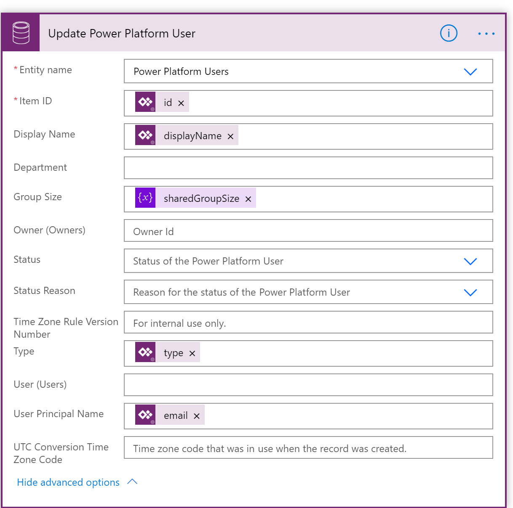This screenshot has height=508, width=513.
Task: Click the dynamic content icon on the email token
Action: [145, 415]
